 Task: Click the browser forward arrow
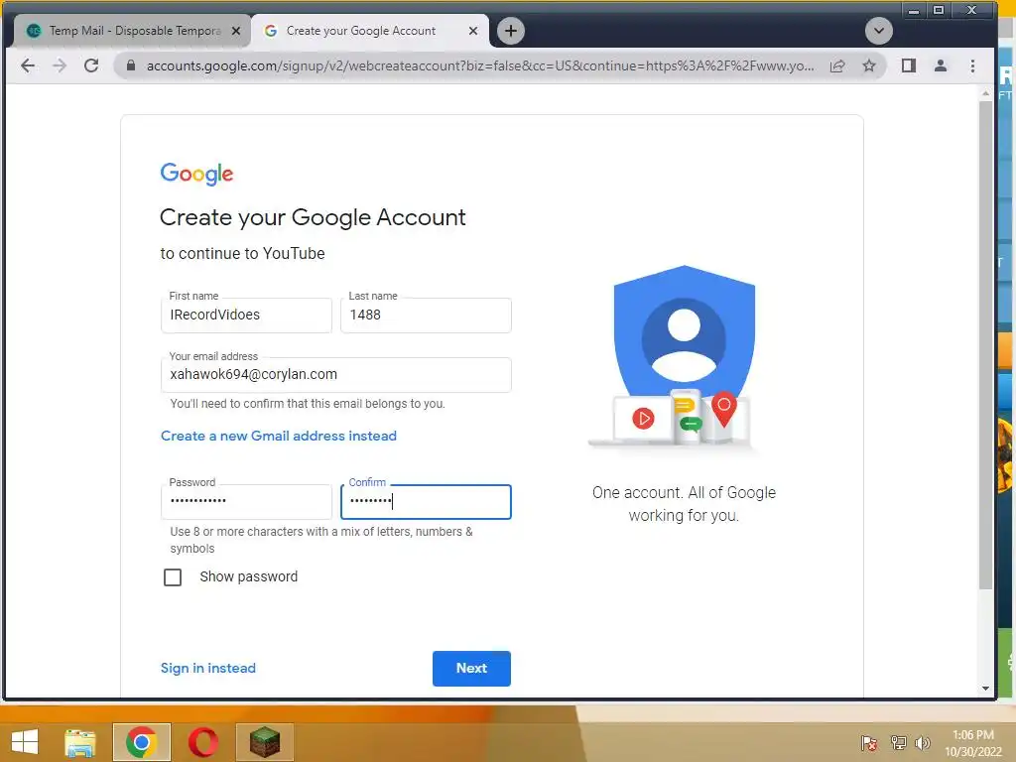point(60,65)
